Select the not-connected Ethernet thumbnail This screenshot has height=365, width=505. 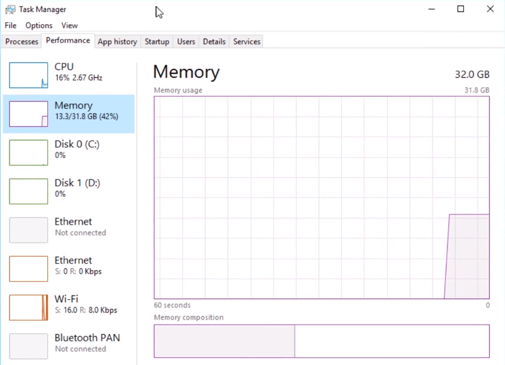[x=28, y=230]
